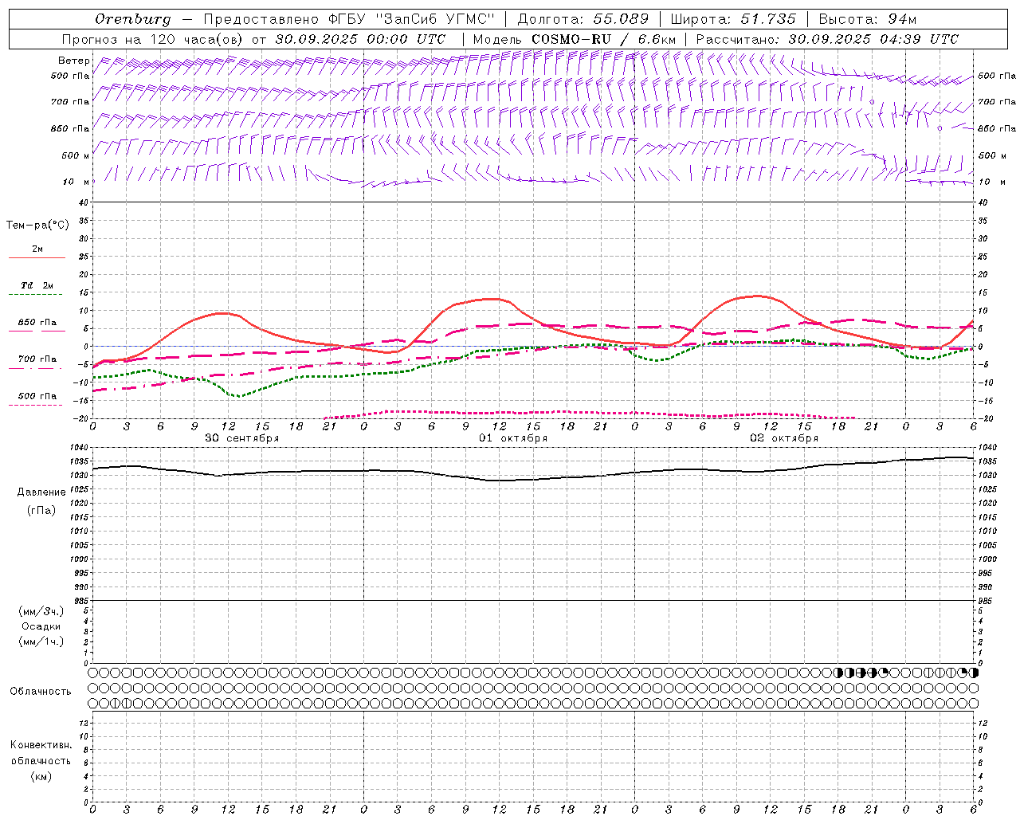This screenshot has height=816, width=1020.
Task: Click the "Orenburg" station name in header
Action: pyautogui.click(x=132, y=19)
